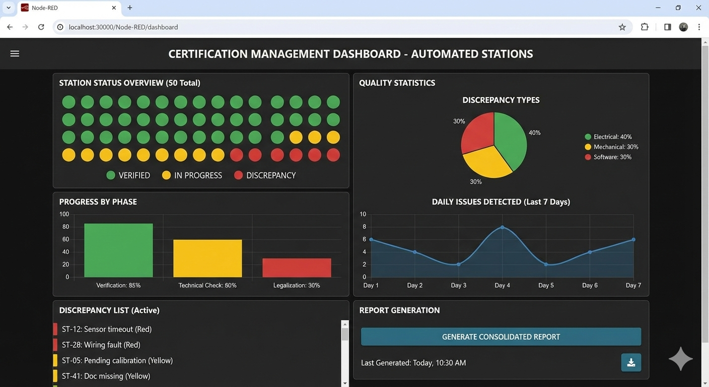Click the Legalization: 30% axis label
Image resolution: width=709 pixels, height=387 pixels.
pyautogui.click(x=297, y=285)
